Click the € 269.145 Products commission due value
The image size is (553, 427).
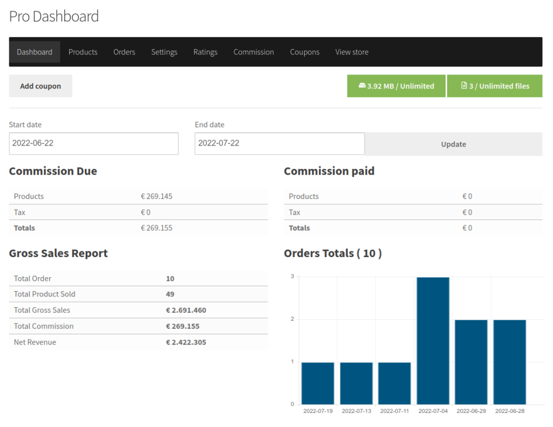click(157, 196)
